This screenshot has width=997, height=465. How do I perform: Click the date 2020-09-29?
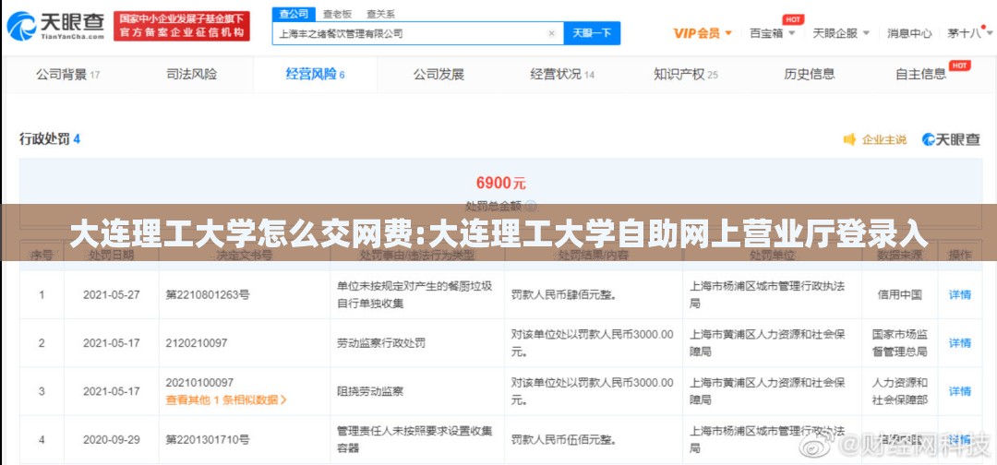click(x=112, y=439)
